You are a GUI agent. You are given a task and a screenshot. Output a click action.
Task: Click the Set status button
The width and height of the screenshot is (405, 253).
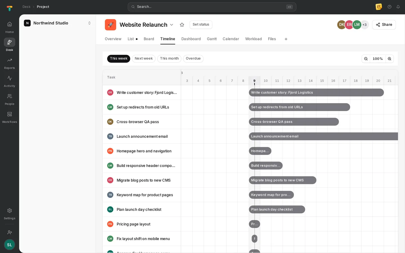201,25
